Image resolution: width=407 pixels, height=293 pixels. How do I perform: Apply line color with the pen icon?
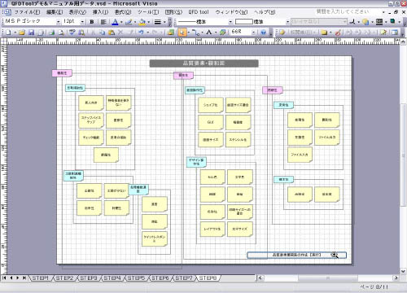tap(129, 22)
